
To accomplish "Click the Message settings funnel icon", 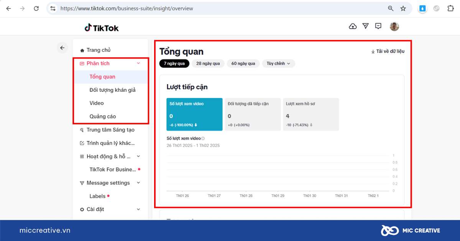I will [x=82, y=183].
